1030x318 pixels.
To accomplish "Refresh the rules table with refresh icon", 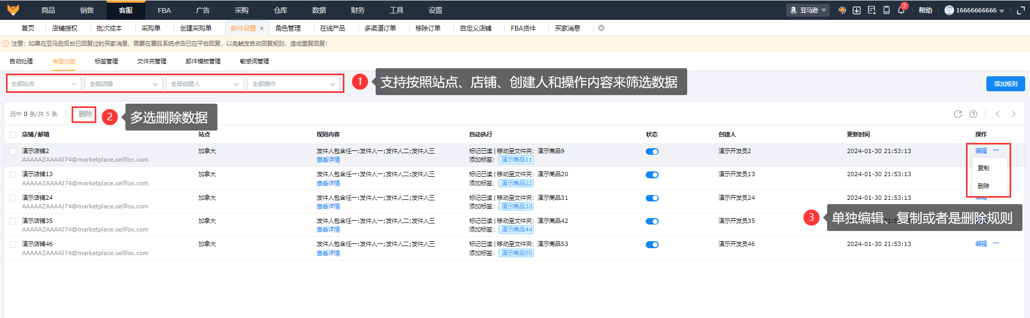I will (958, 114).
